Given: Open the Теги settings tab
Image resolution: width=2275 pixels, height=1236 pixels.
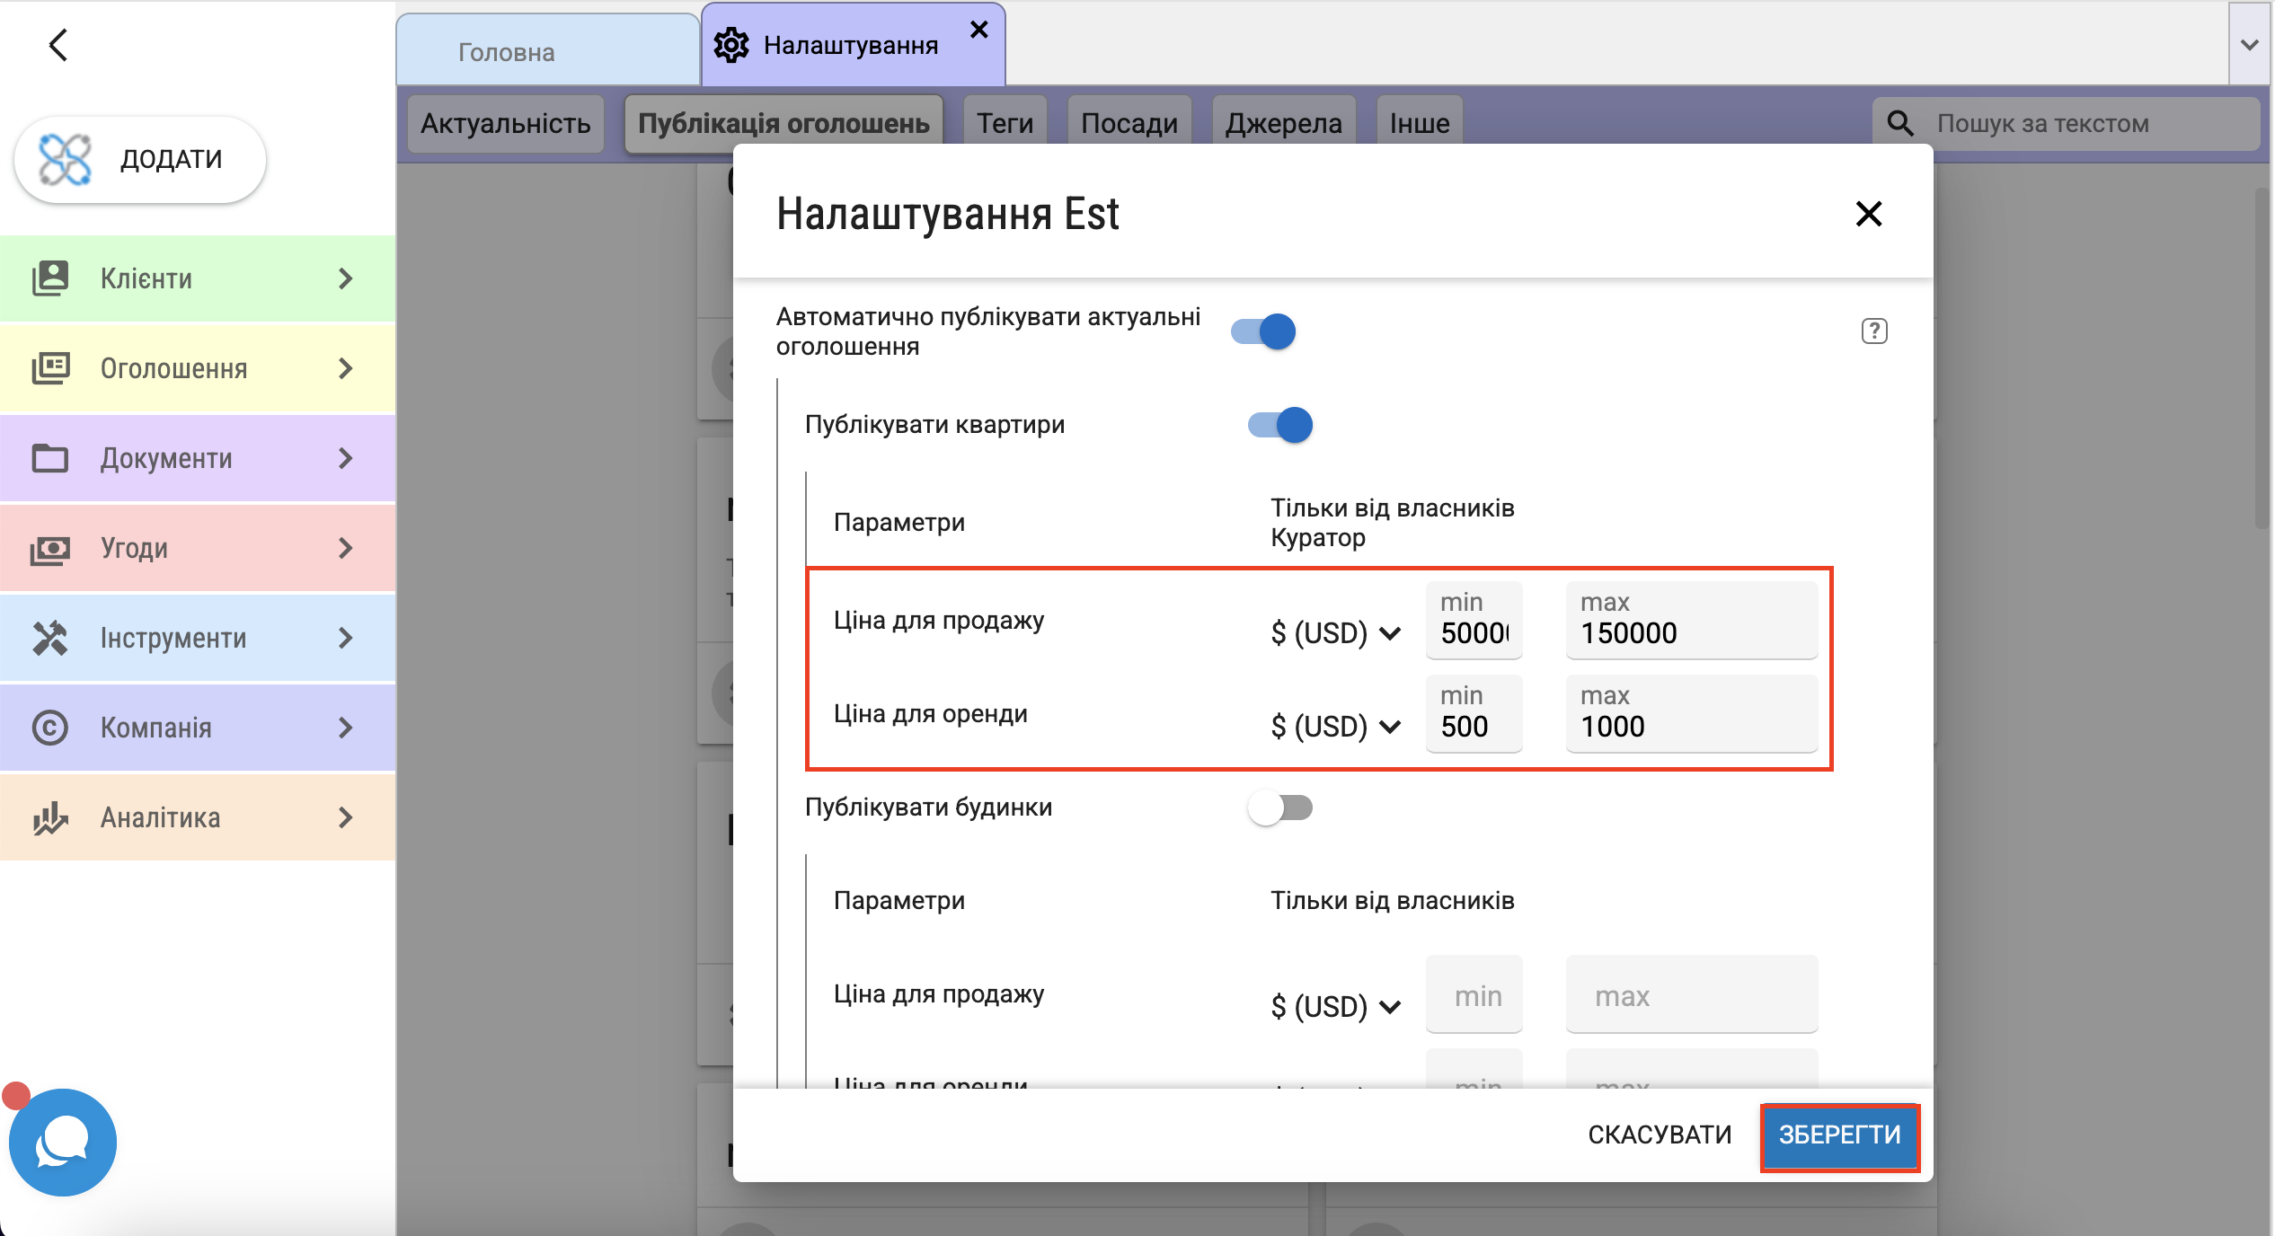Looking at the screenshot, I should (x=1005, y=123).
